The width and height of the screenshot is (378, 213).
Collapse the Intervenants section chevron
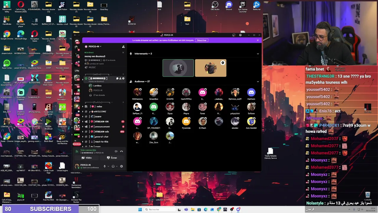(x=258, y=54)
